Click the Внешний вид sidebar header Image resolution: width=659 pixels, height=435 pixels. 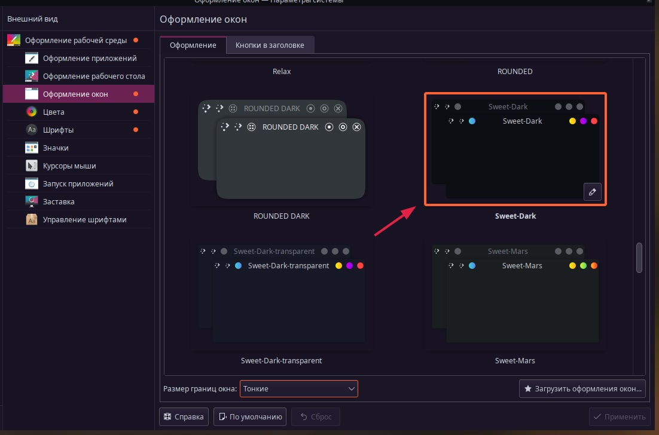click(32, 19)
